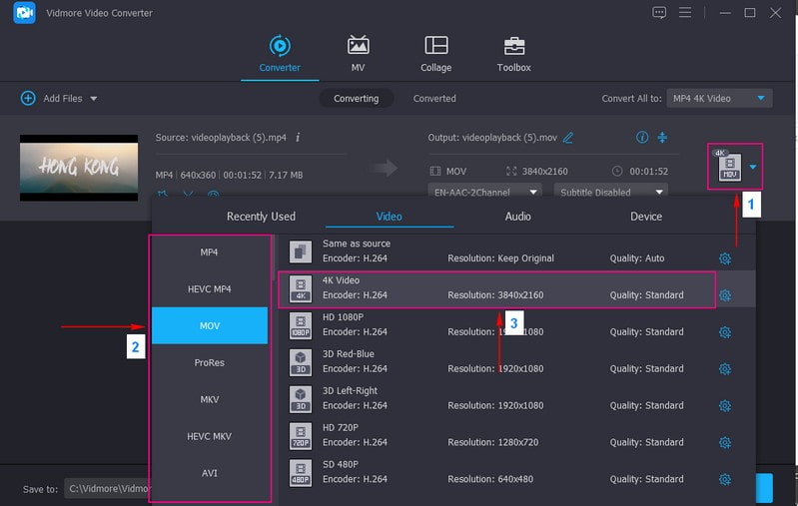This screenshot has width=798, height=506.
Task: Switch to the Device format tab
Action: point(645,217)
